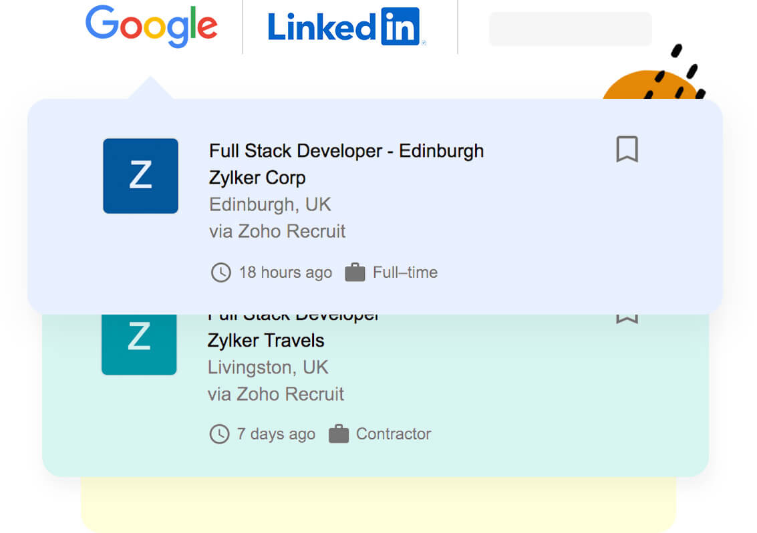Image resolution: width=757 pixels, height=533 pixels.
Task: Switch to the LinkedIn tab
Action: (345, 27)
